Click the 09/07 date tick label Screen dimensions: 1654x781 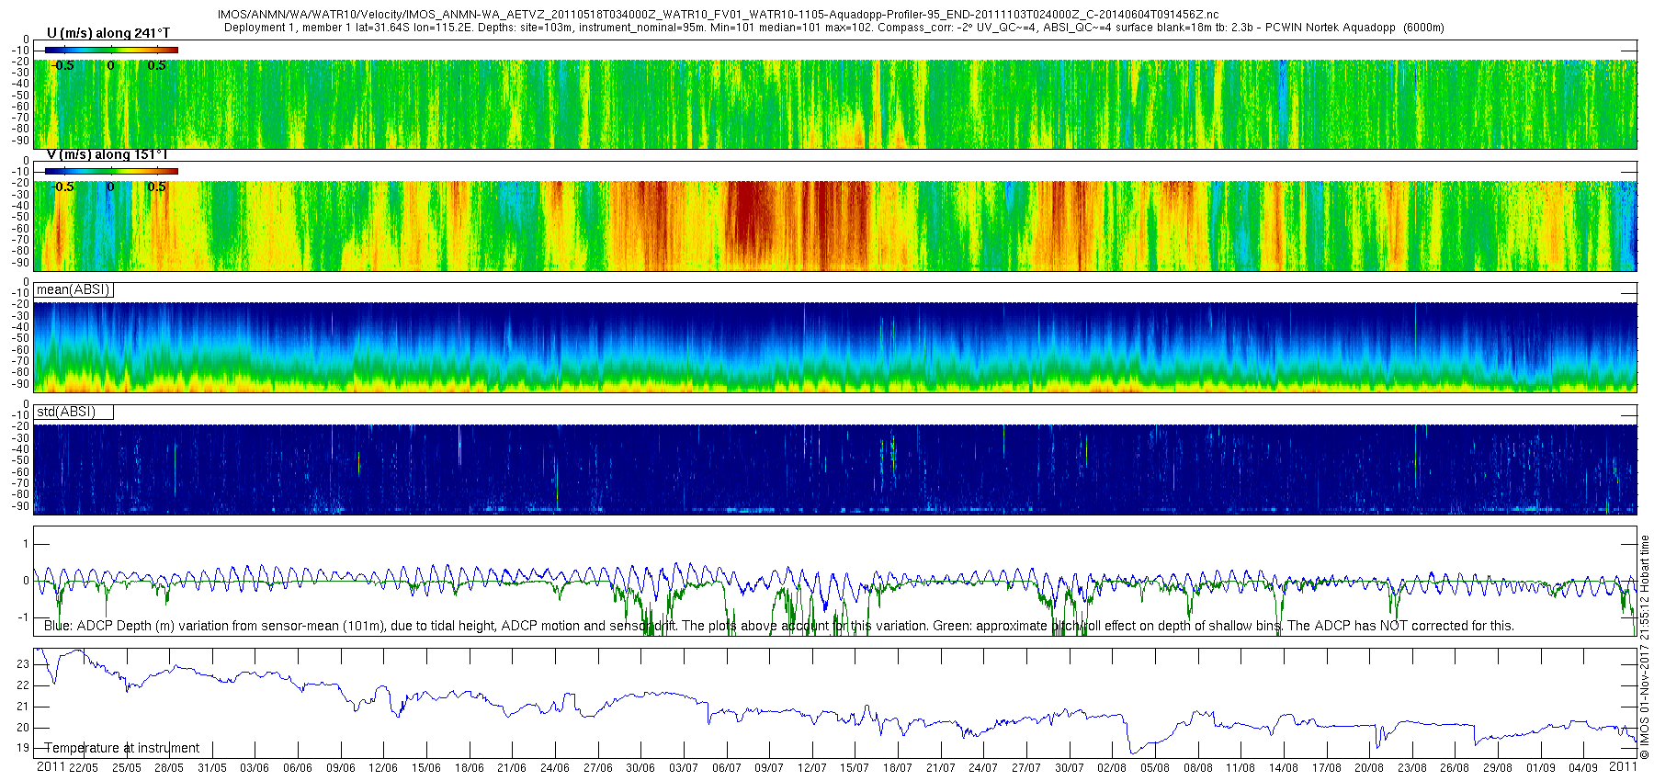769,767
